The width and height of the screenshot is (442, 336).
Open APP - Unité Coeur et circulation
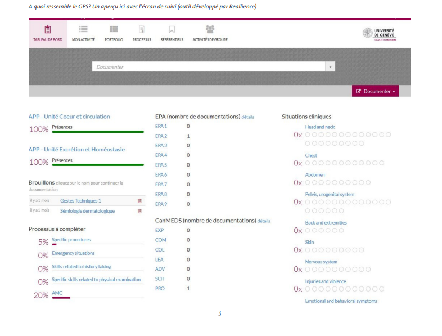click(x=69, y=117)
